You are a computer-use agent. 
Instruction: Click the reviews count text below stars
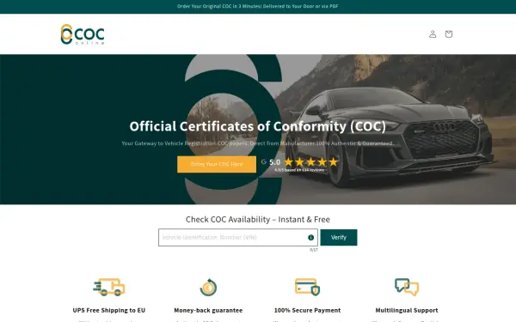(299, 170)
